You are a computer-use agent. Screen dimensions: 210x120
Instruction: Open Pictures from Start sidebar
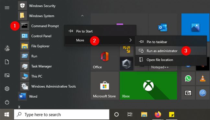click(7, 75)
